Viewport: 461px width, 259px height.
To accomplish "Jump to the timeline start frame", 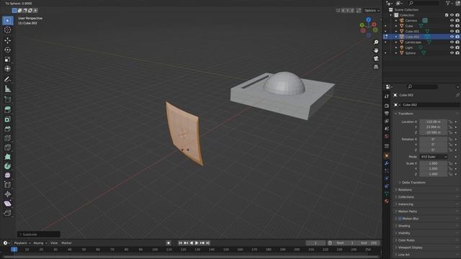I will [x=180, y=243].
